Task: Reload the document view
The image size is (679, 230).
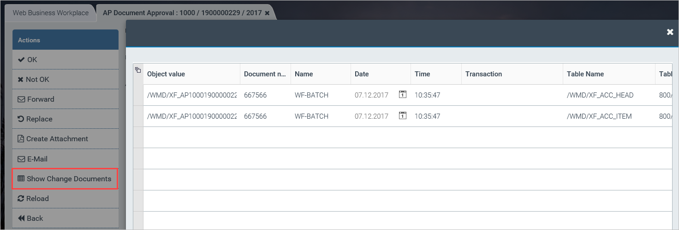Action: [33, 199]
